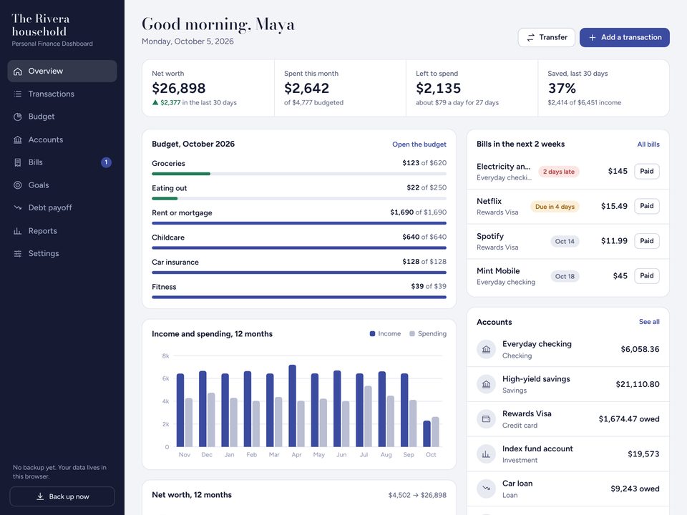
Task: Click the Childcare budget row label
Action: (168, 237)
